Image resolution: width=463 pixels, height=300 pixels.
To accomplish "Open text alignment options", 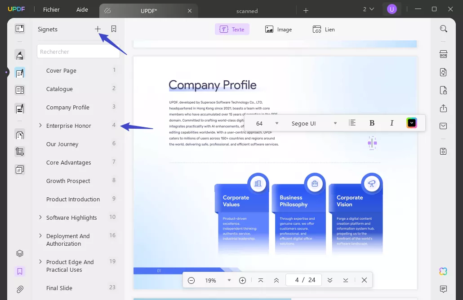I will (x=352, y=123).
